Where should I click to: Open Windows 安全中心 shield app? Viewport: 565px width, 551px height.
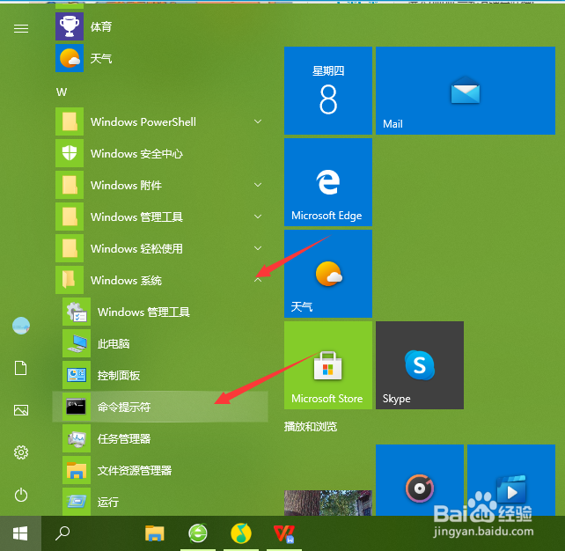click(161, 153)
